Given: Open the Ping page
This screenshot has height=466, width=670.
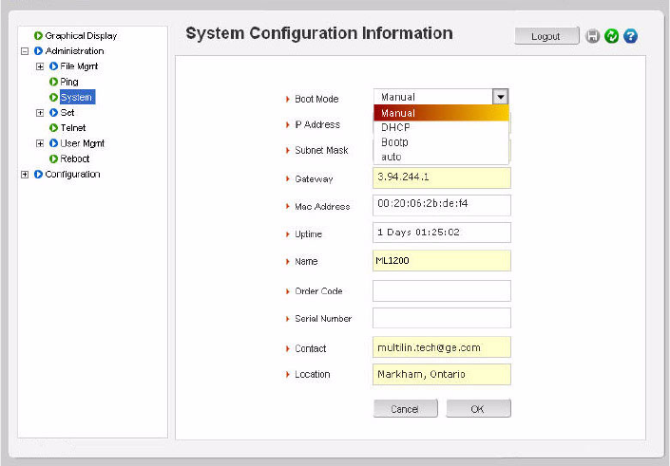Looking at the screenshot, I should pos(69,82).
